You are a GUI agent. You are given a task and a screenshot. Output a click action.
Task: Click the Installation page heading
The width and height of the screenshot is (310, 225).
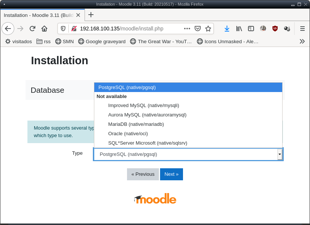[59, 60]
